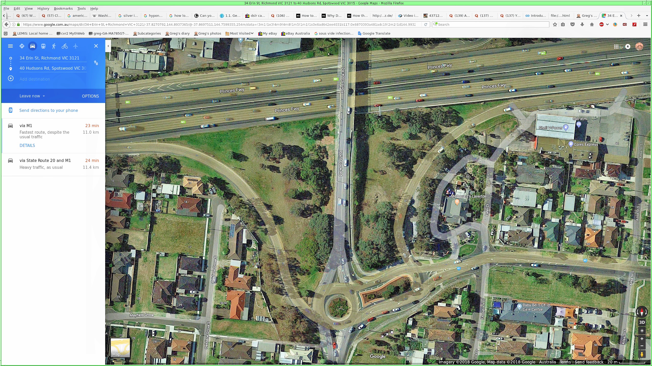652x366 pixels.
Task: Click the Shell V-Power place marker
Action: [566, 127]
